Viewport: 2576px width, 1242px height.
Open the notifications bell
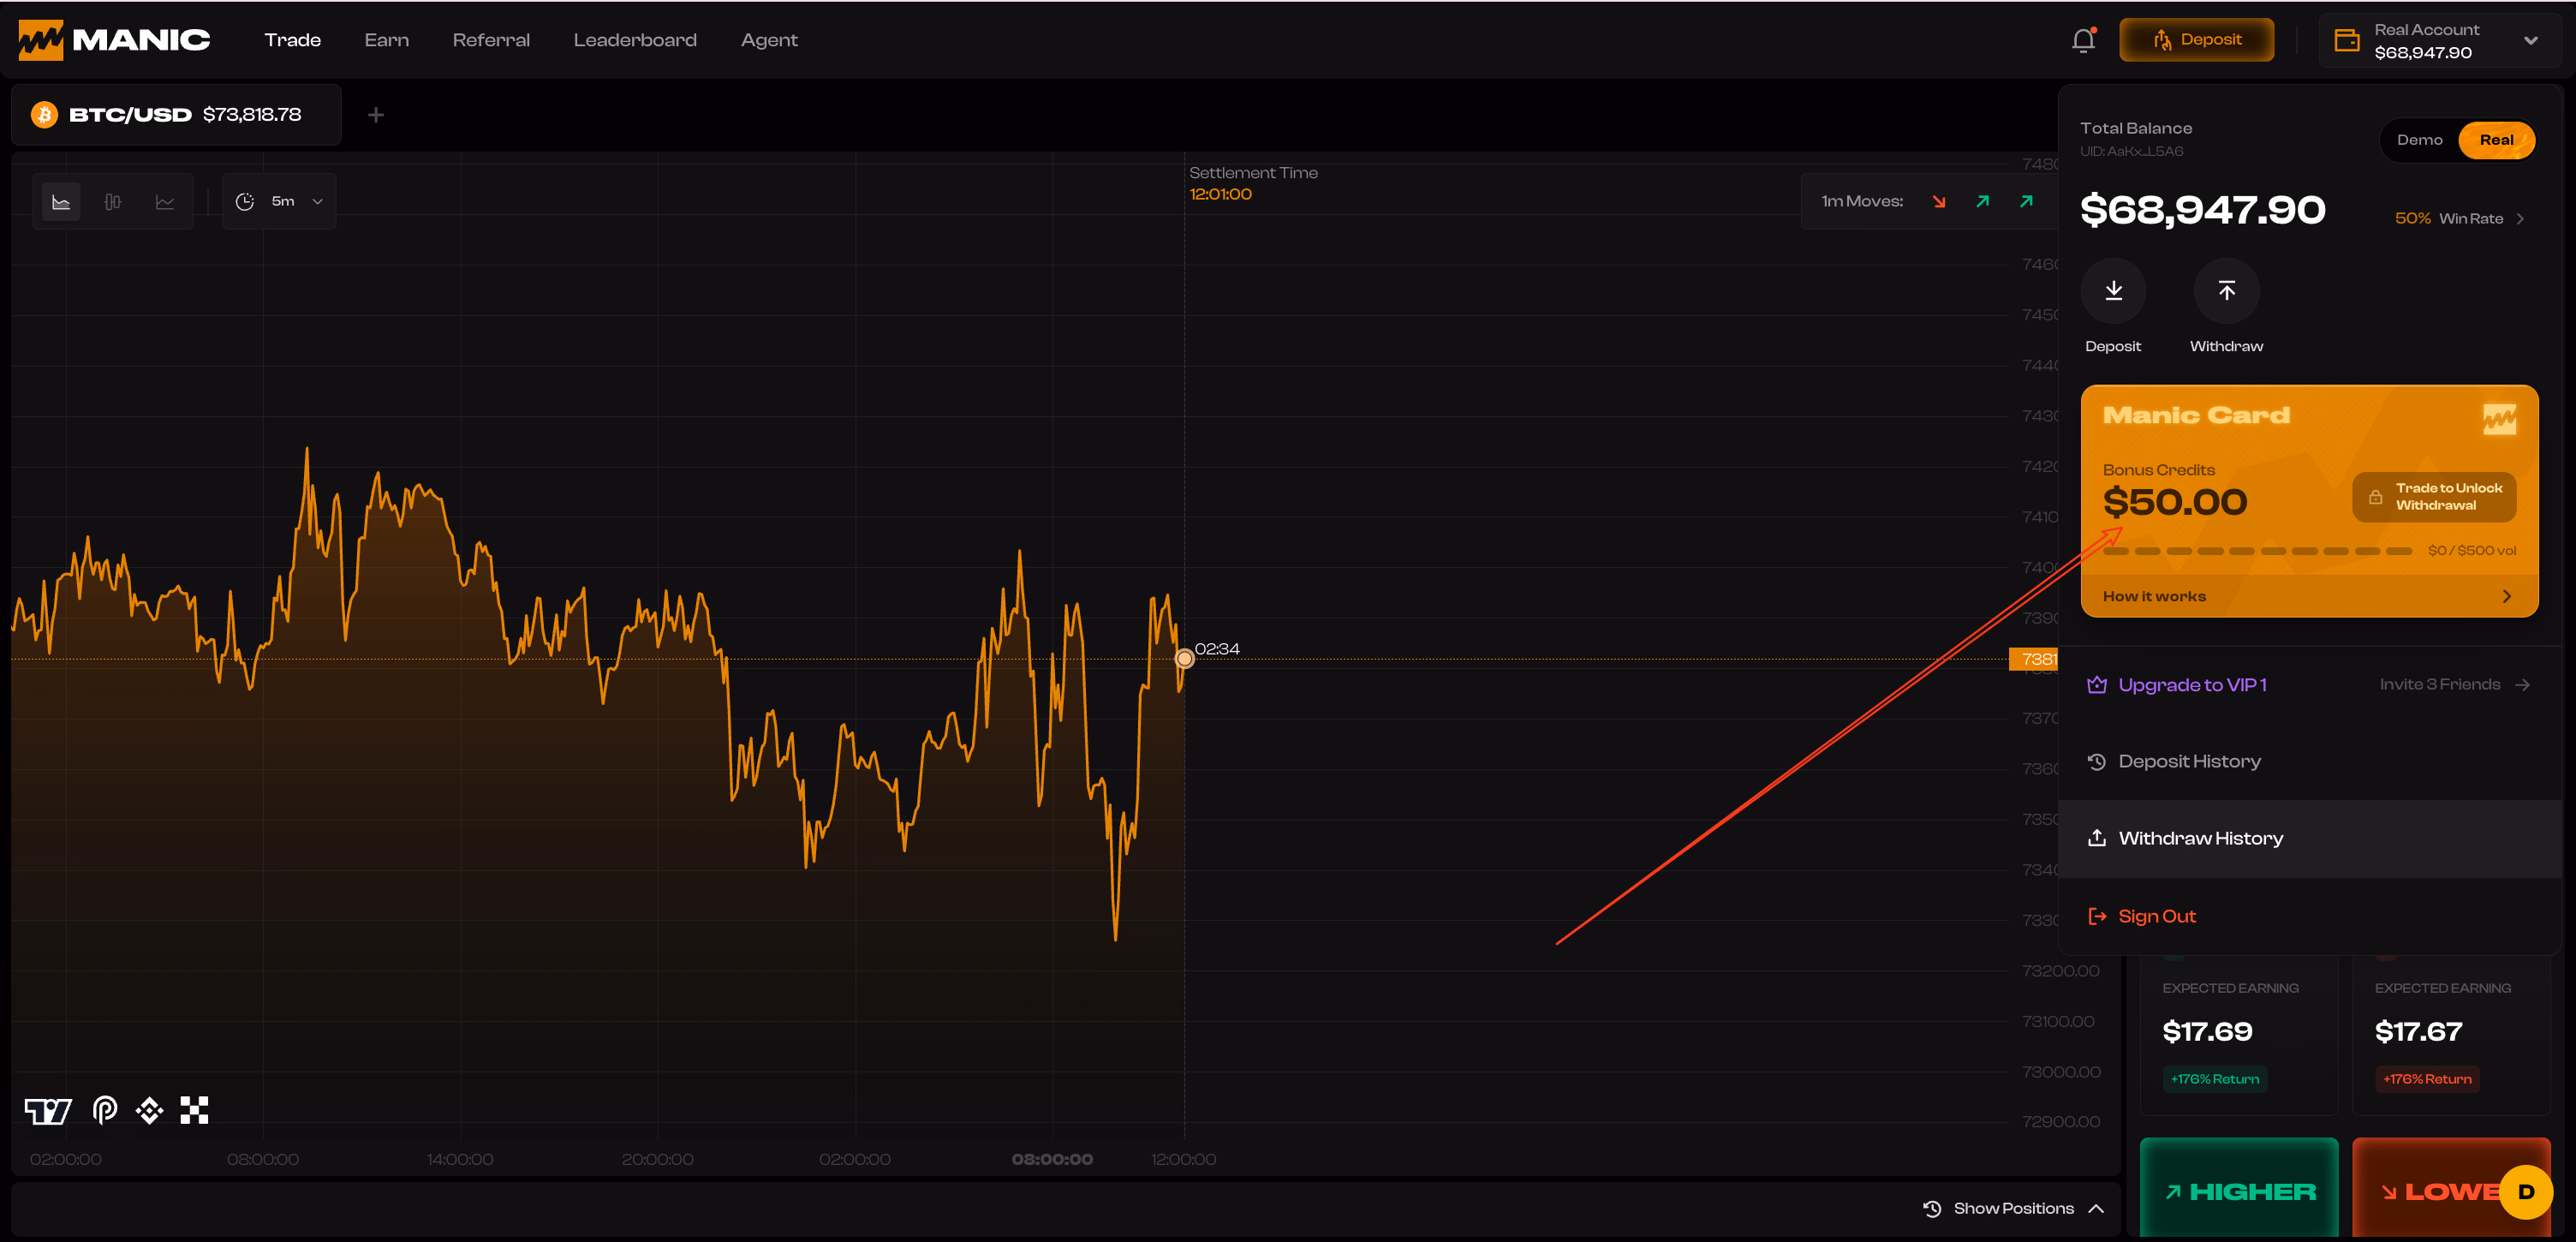2083,40
